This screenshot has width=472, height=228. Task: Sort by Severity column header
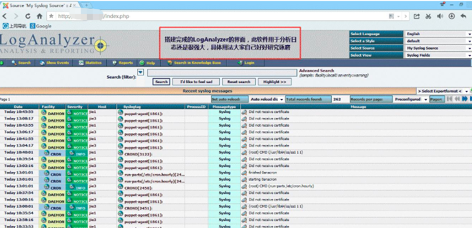coord(74,106)
